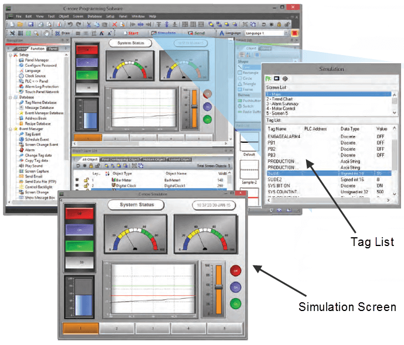
Task: Click the Start project button in toolbar
Action: (128, 34)
